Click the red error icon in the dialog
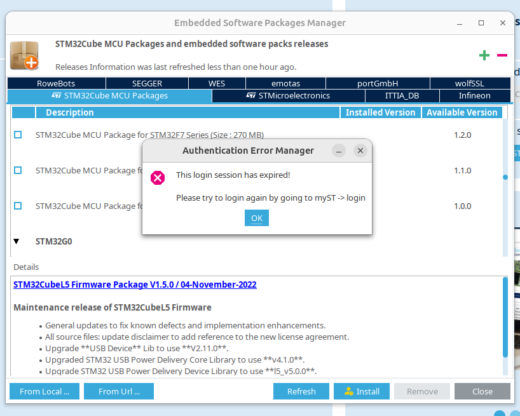Image resolution: width=520 pixels, height=416 pixels. 158,178
